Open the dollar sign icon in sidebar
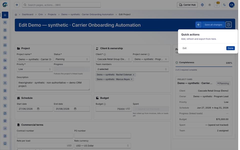 [x=5, y=105]
